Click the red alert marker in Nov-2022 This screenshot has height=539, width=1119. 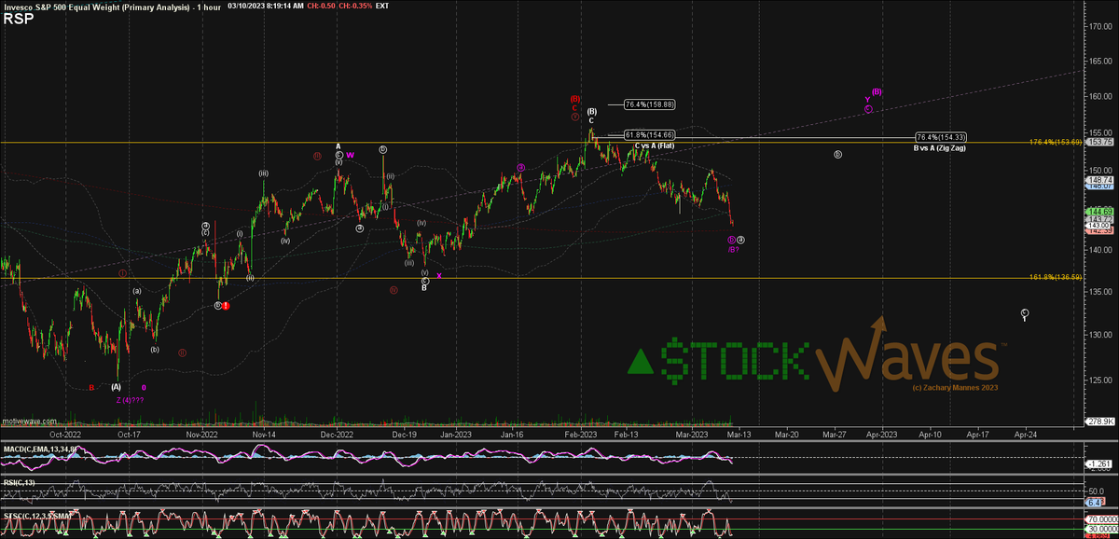(x=226, y=305)
